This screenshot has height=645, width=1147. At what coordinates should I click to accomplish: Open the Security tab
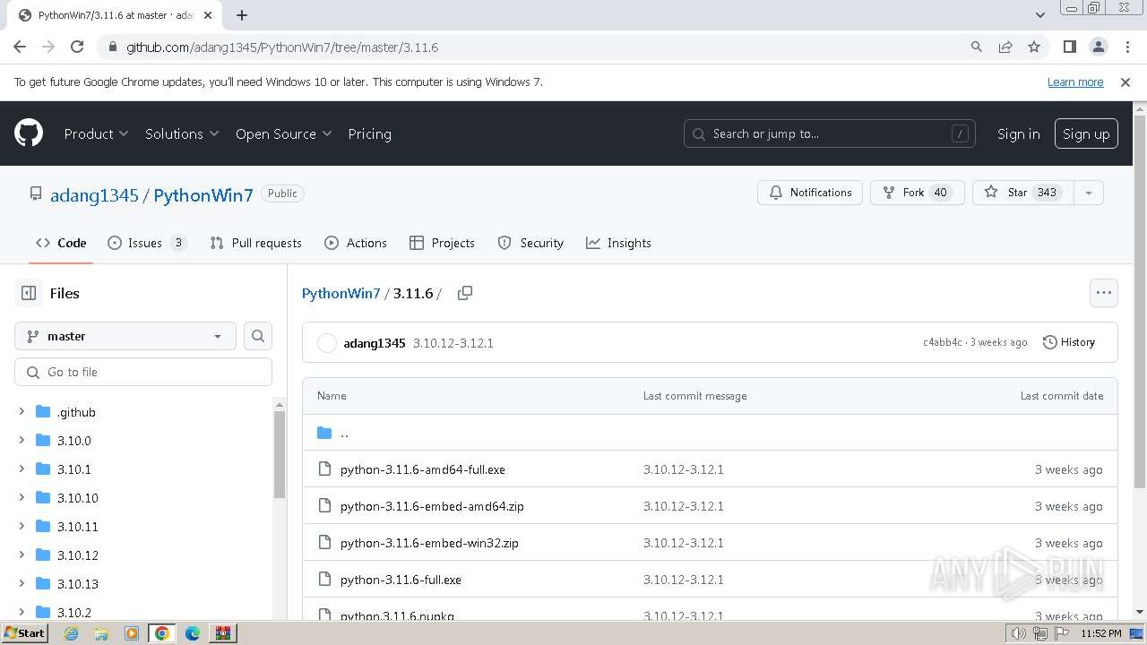[530, 243]
